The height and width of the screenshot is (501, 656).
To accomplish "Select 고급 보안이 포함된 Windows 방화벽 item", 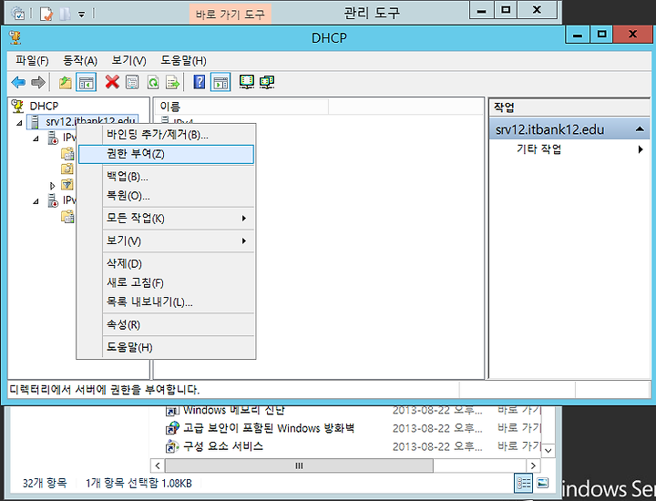I will point(269,428).
